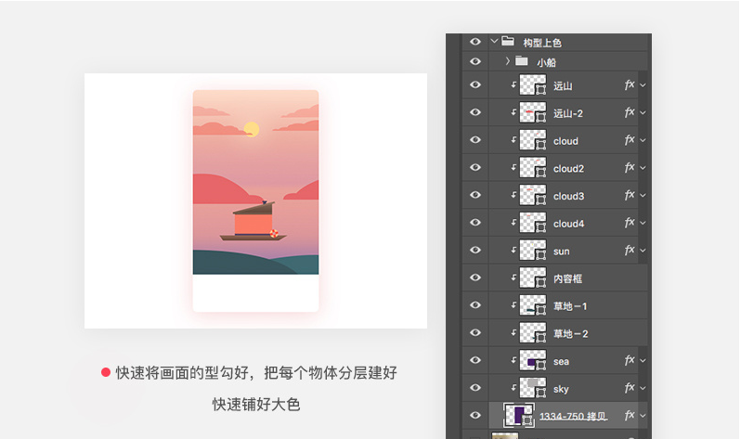Select the 草地-1 layer thumbnail
The height and width of the screenshot is (439, 741).
point(533,305)
